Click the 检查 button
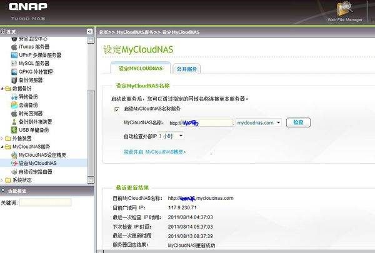Viewport: 375px width, 253px height. pos(298,122)
